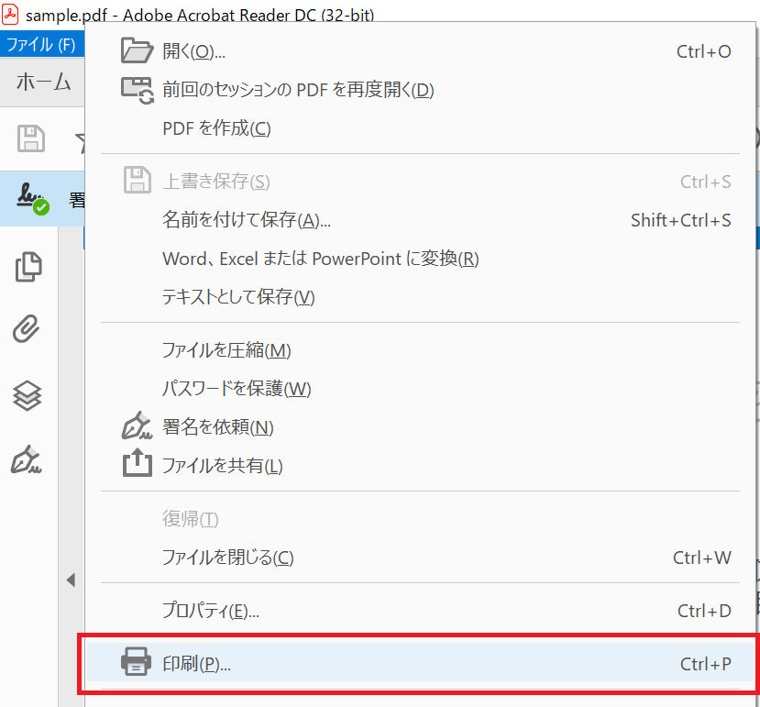This screenshot has height=707, width=760.
Task: Select 名前を付けて保存 menu item
Action: pos(246,220)
